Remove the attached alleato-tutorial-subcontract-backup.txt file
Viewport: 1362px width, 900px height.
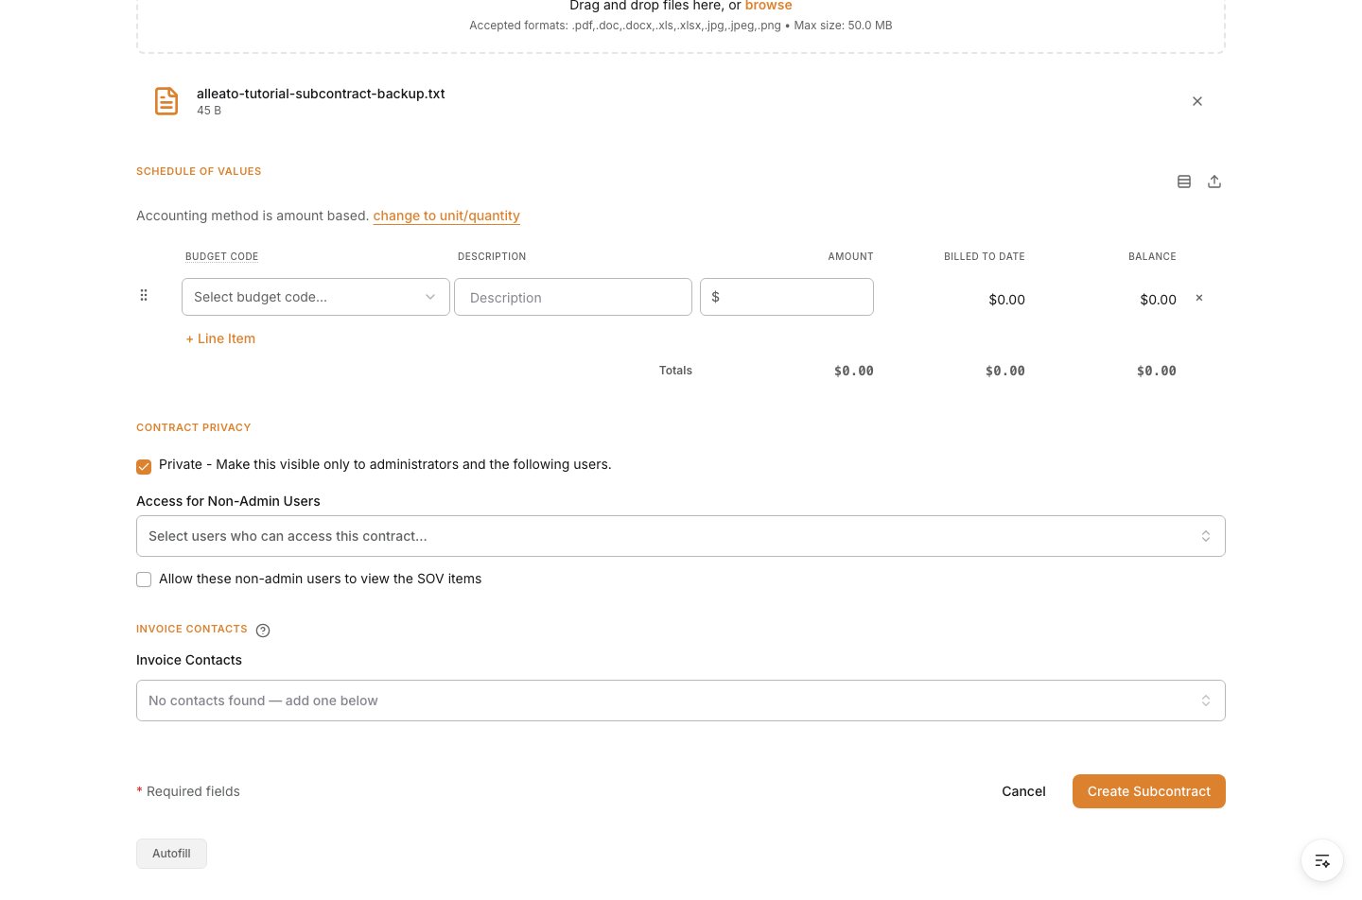[1197, 101]
